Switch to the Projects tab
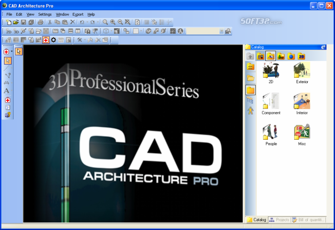The image size is (335, 230). [x=279, y=219]
